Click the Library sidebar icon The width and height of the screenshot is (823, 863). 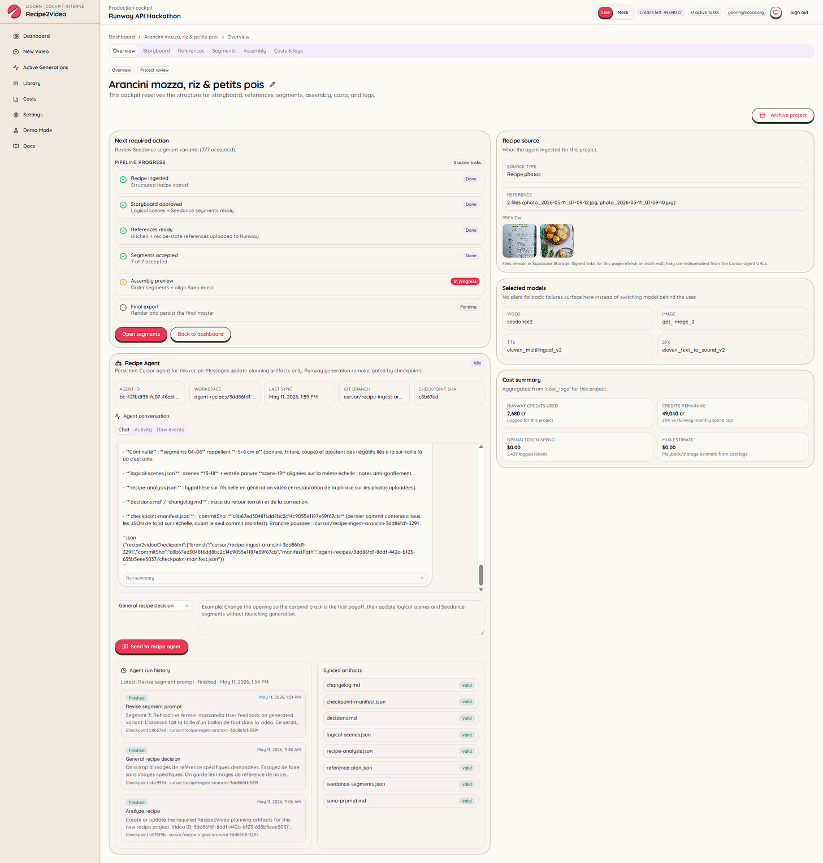tap(16, 83)
